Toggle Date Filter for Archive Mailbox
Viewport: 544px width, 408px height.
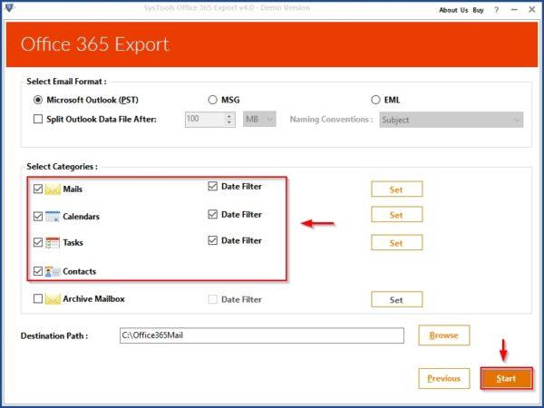click(x=213, y=299)
